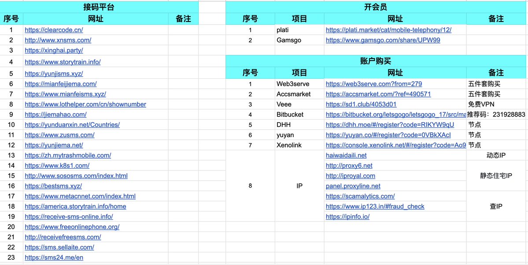The height and width of the screenshot is (265, 528).
Task: Visit the ipinfo.io link
Action: click(x=347, y=216)
